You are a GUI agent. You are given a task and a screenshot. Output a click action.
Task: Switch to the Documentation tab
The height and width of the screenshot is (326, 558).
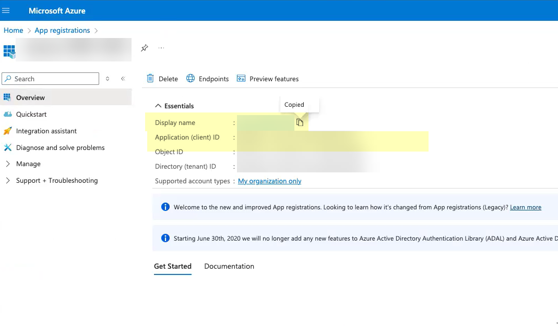tap(229, 266)
